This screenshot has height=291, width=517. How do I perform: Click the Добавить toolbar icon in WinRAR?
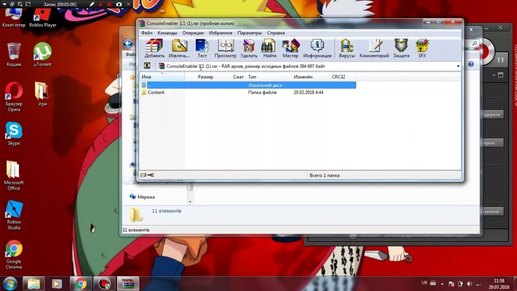tap(154, 48)
